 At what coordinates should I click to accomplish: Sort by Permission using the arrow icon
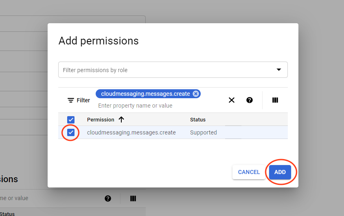click(x=121, y=119)
